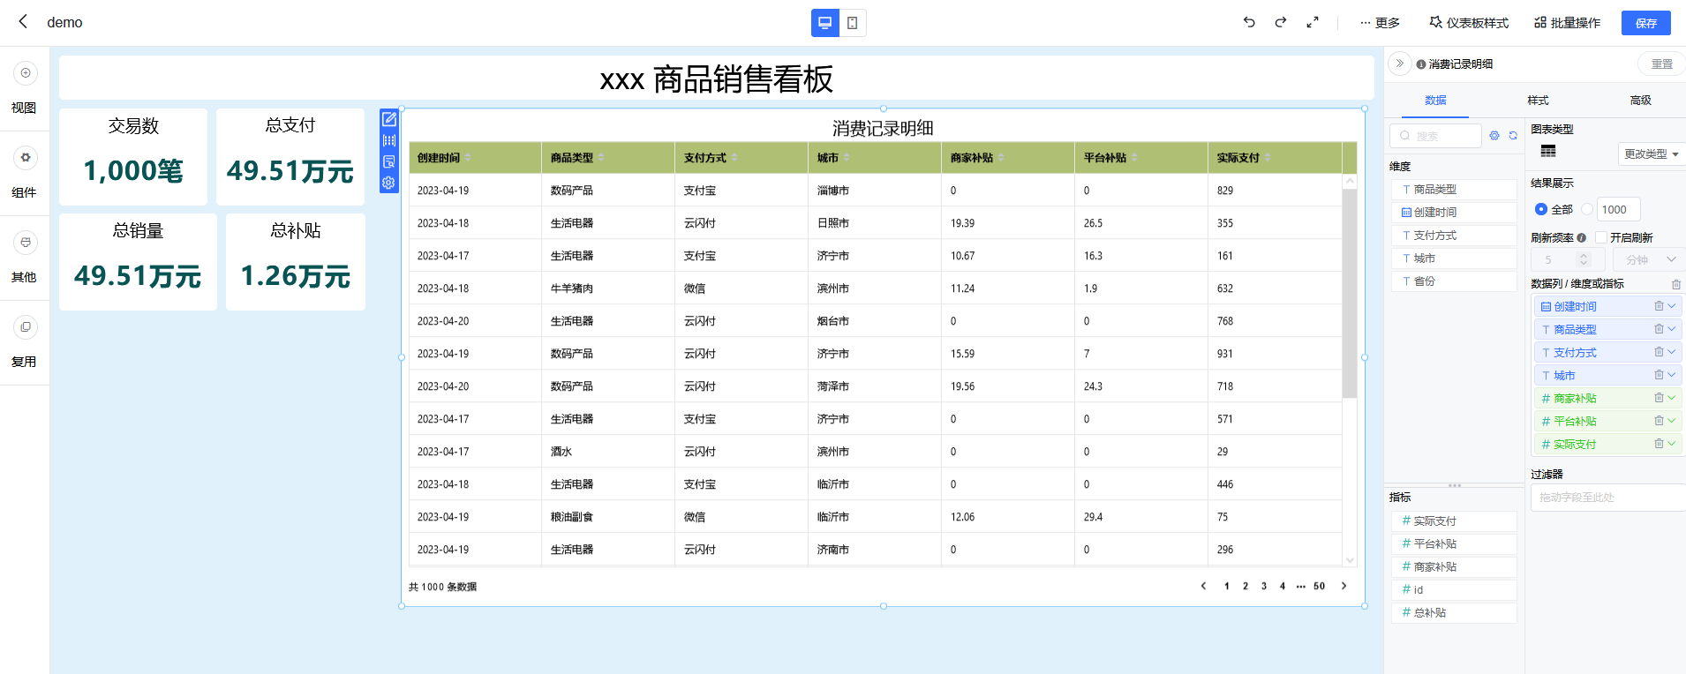1686x674 pixels.
Task: Go to page 50 of the table
Action: click(x=1320, y=586)
